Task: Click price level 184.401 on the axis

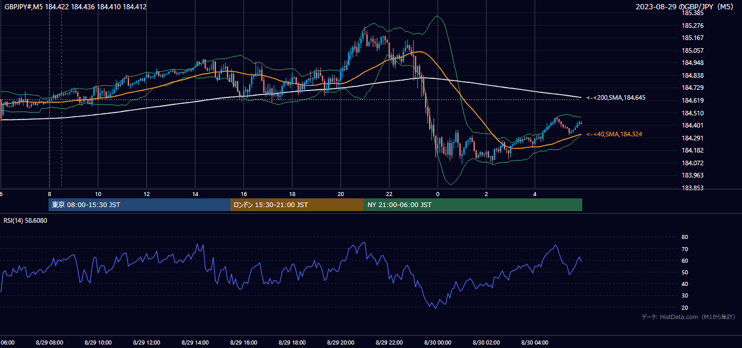Action: [693, 125]
